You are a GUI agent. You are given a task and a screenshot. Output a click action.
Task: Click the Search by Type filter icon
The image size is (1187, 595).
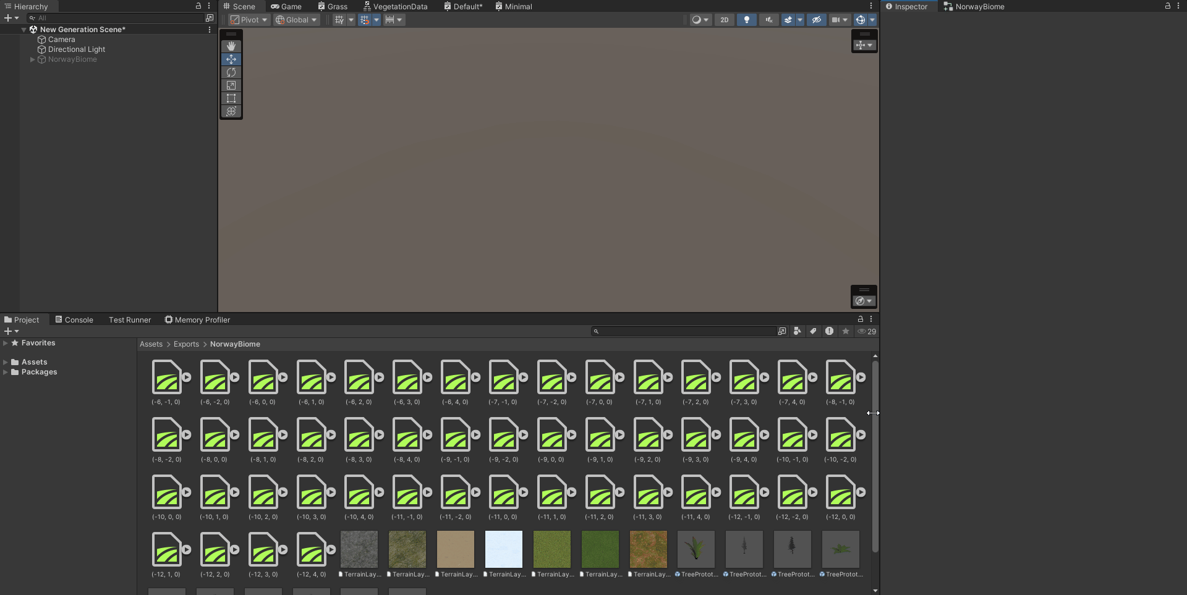(798, 331)
